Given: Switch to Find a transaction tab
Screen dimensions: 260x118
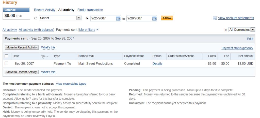Looking at the screenshot, I should (x=90, y=10).
